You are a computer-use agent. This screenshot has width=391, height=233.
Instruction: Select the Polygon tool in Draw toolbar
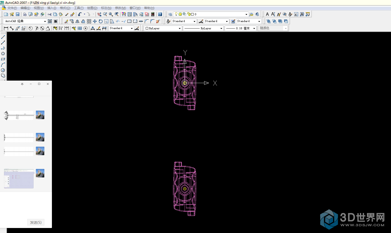(3, 54)
